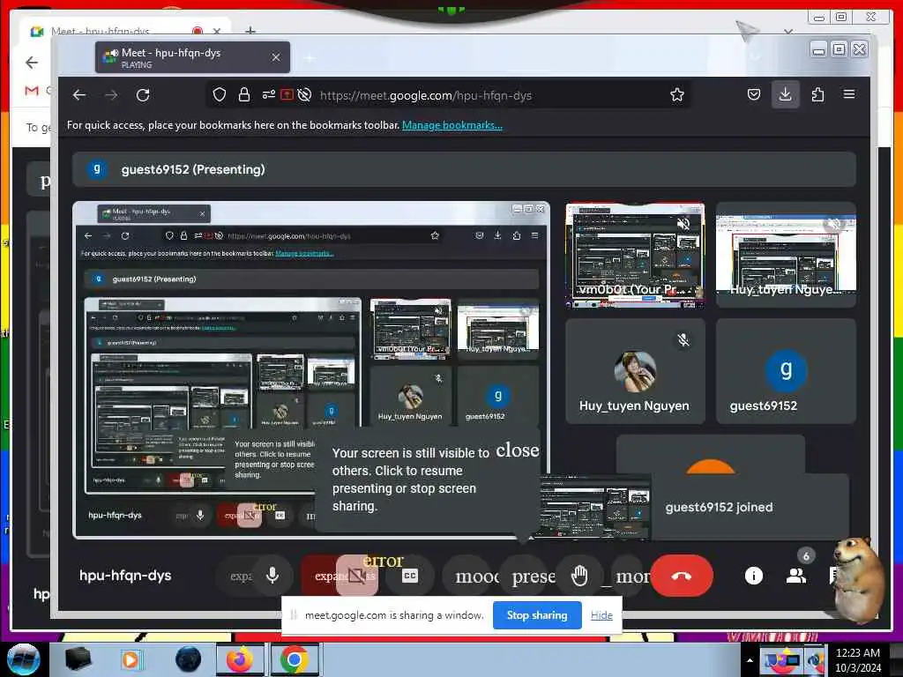This screenshot has height=677, width=903.
Task: Open Firefox from the taskbar
Action: tap(240, 659)
